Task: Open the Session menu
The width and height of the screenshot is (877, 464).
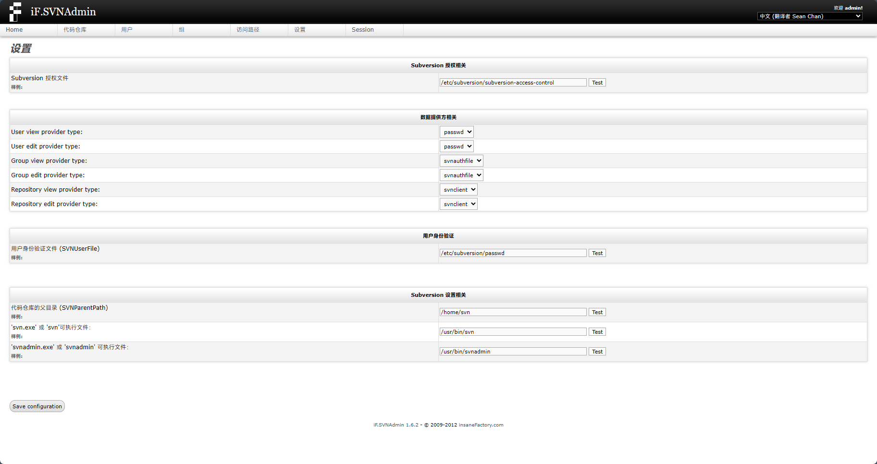Action: (x=363, y=30)
